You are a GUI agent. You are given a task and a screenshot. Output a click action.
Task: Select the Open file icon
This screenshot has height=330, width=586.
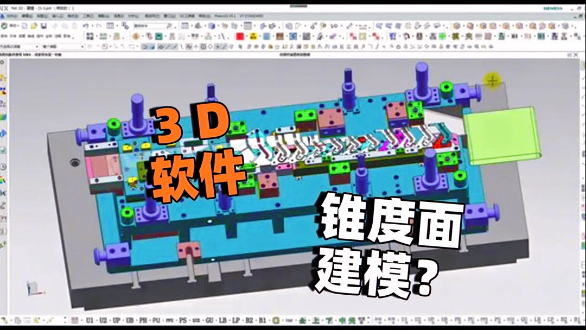(x=34, y=25)
